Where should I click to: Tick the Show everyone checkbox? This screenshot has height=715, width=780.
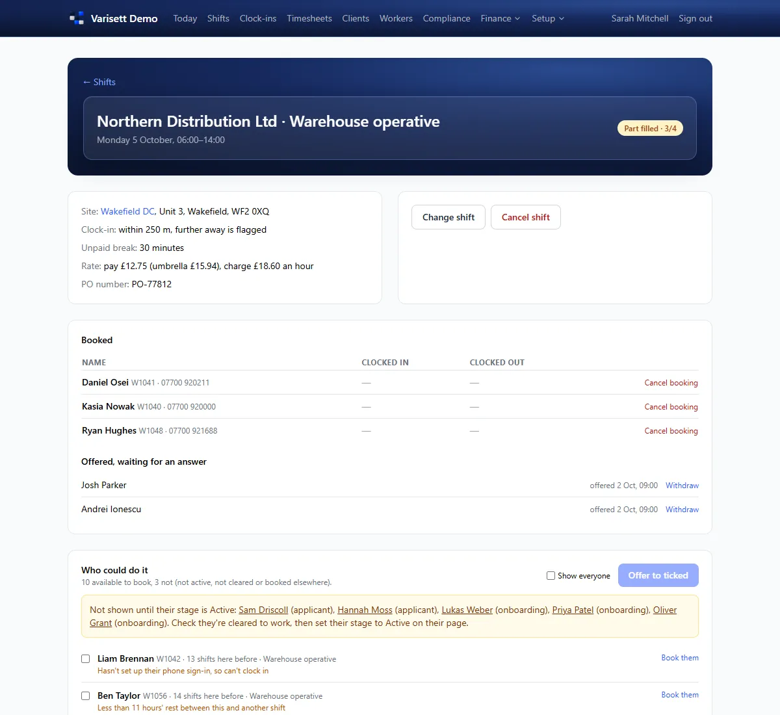click(x=551, y=575)
